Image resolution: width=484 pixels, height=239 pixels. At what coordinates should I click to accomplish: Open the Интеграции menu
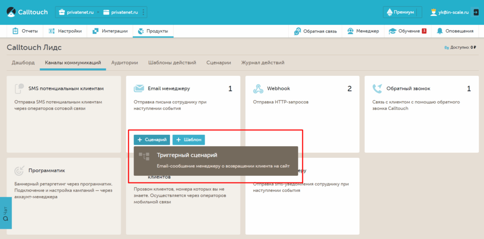[110, 31]
